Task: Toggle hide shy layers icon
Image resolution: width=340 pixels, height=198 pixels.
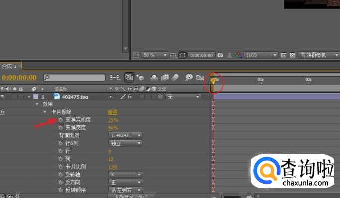Action: [x=154, y=77]
